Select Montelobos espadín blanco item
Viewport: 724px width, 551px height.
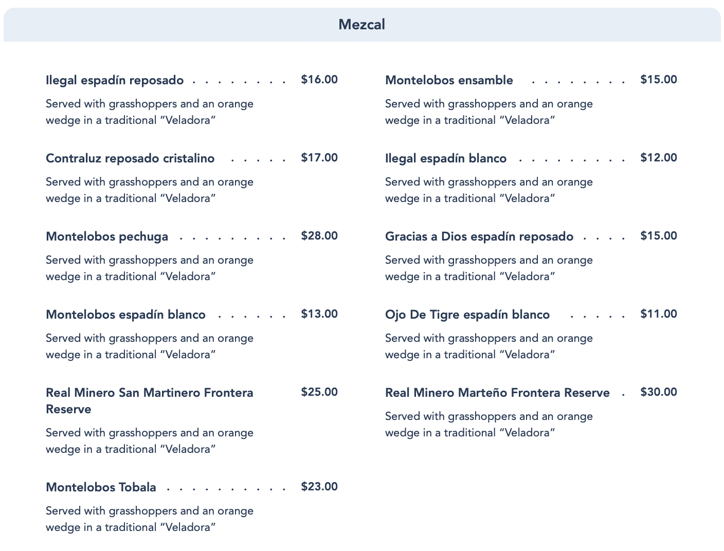coord(125,315)
